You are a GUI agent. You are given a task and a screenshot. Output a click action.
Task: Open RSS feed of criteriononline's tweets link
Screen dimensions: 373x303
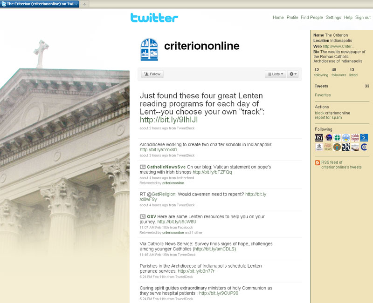click(341, 165)
